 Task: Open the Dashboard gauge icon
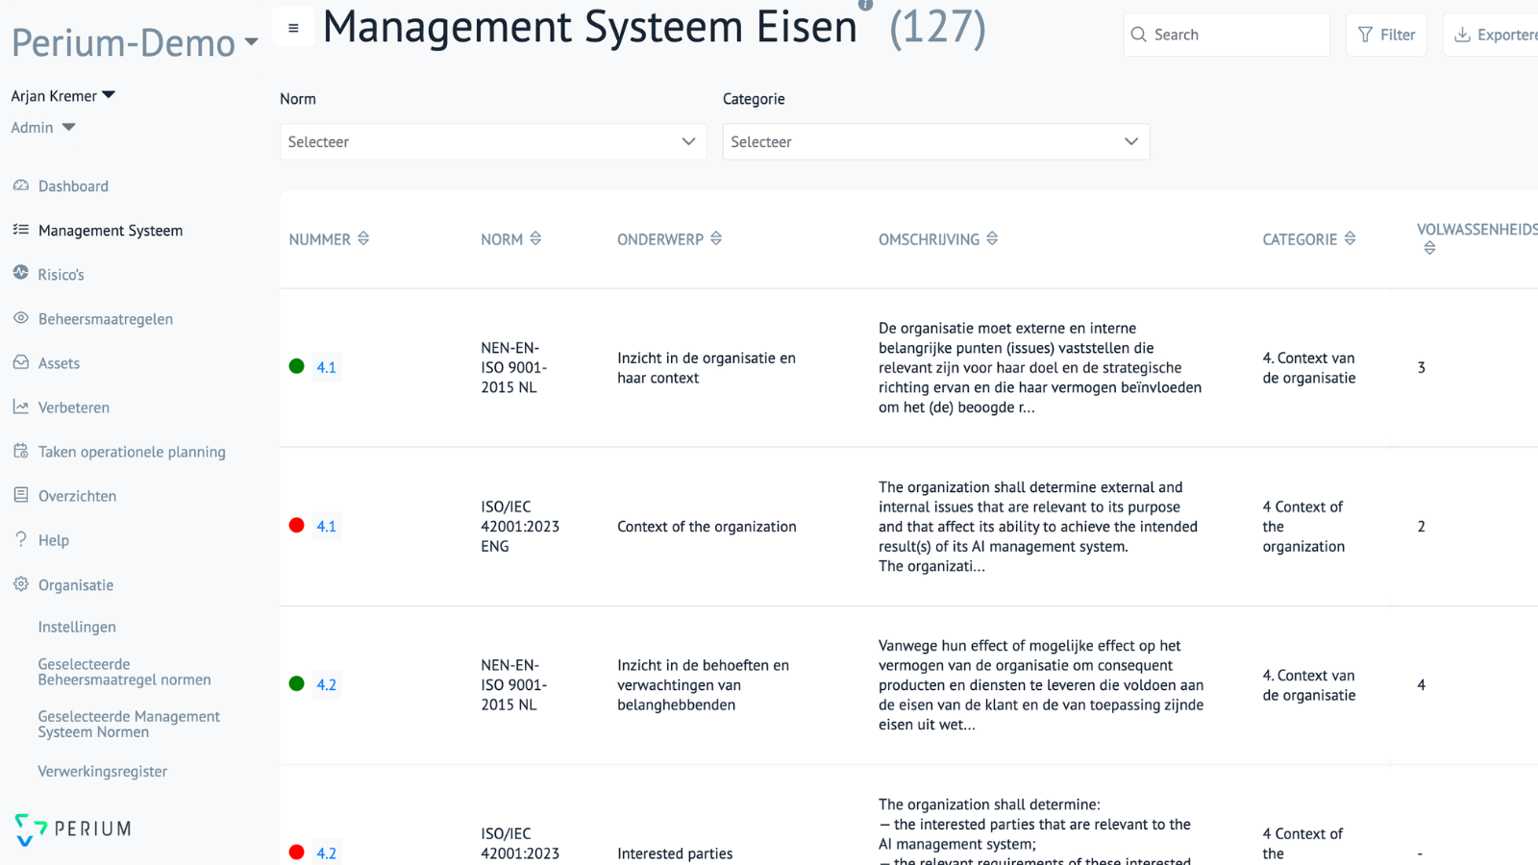pos(21,185)
